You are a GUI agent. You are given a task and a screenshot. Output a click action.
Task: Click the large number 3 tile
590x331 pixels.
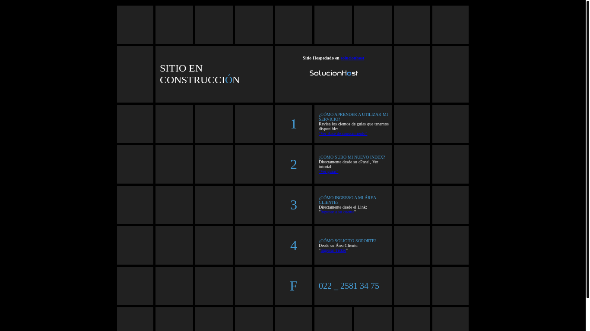pos(294,205)
